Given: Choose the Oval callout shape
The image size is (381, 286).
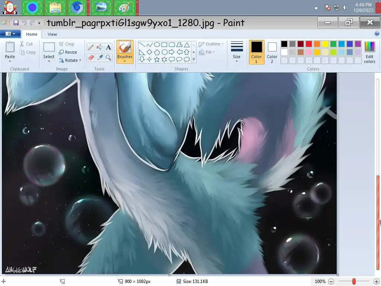Looking at the screenshot, I should tap(179, 59).
